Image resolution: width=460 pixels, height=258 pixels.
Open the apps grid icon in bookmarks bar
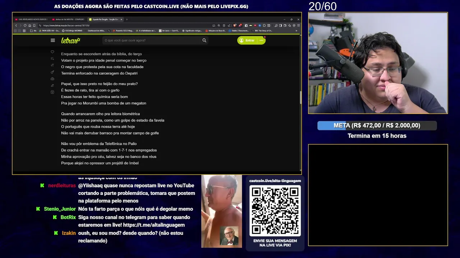click(x=24, y=31)
